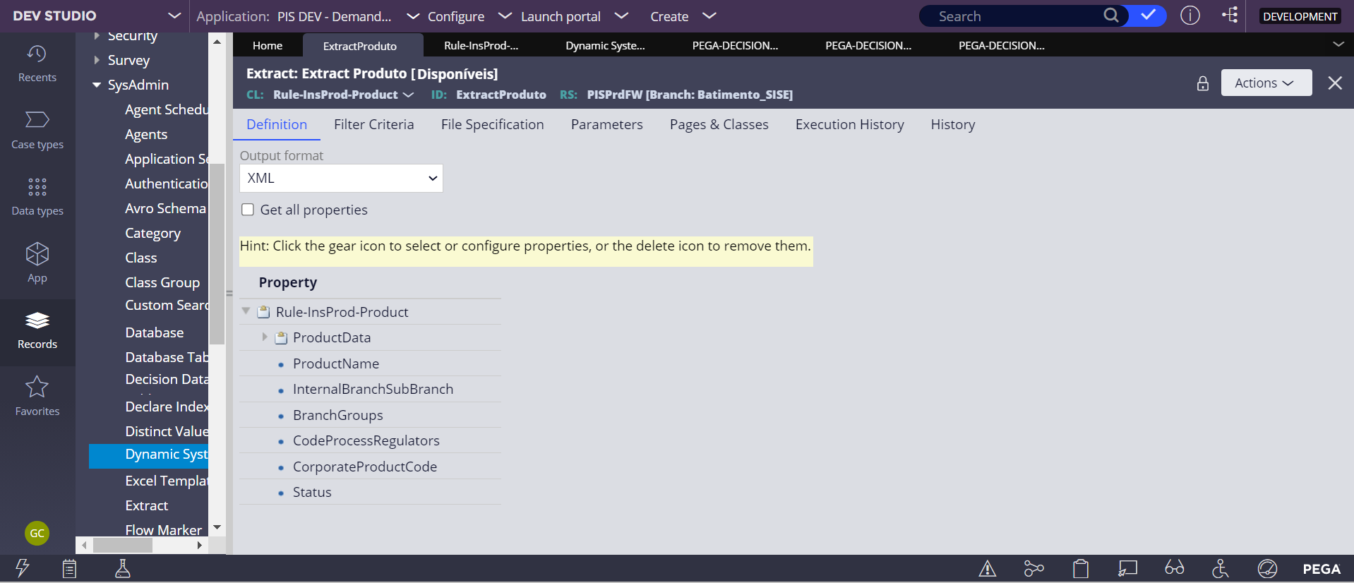Click the CorporateProductCode property row
The height and width of the screenshot is (583, 1354).
click(370, 467)
